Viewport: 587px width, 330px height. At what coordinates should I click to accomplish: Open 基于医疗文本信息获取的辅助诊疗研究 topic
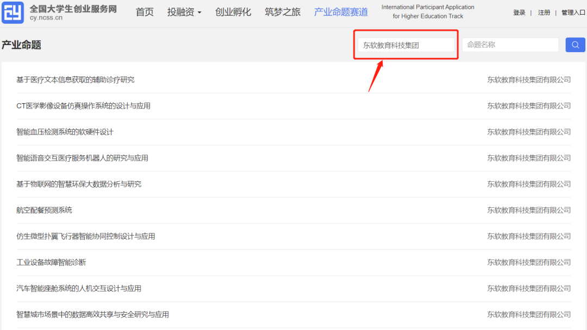coord(76,80)
